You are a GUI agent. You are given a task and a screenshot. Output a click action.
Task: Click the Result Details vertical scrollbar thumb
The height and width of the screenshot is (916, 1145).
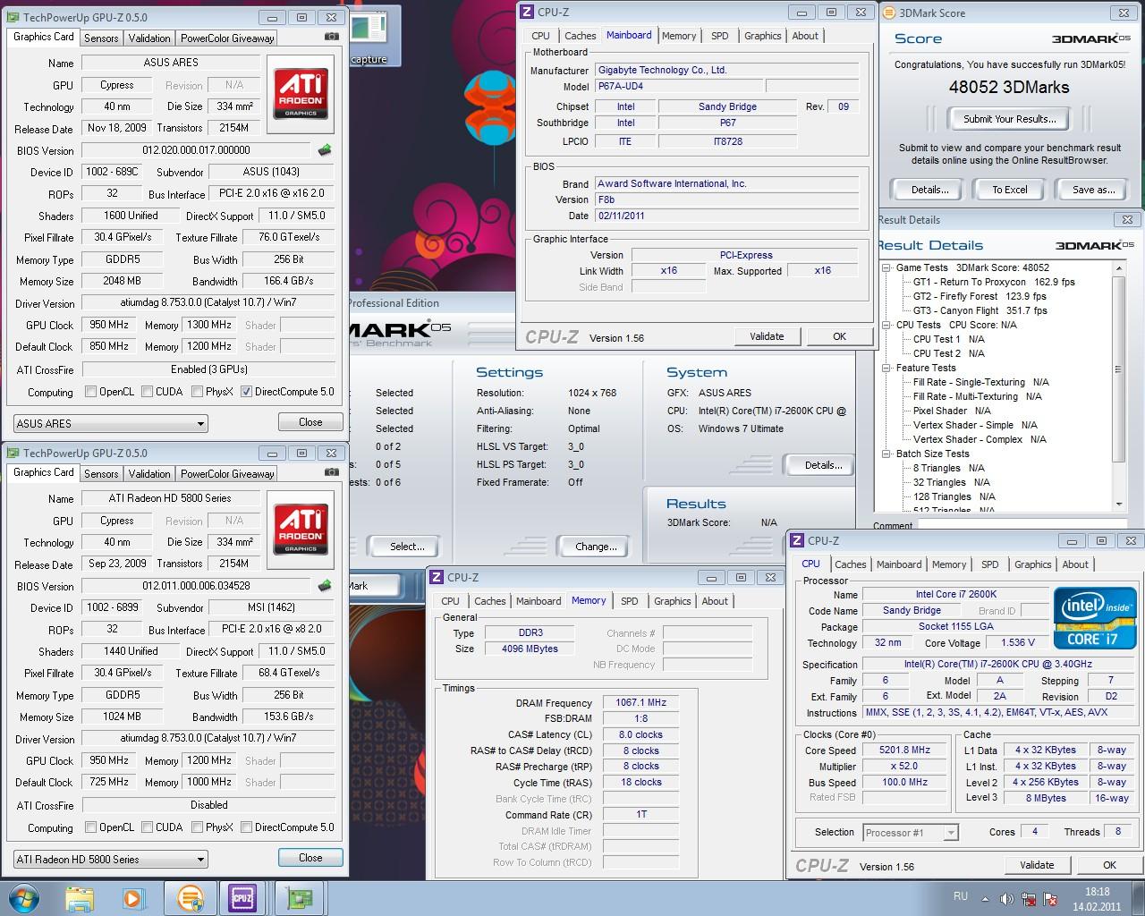tap(1119, 369)
